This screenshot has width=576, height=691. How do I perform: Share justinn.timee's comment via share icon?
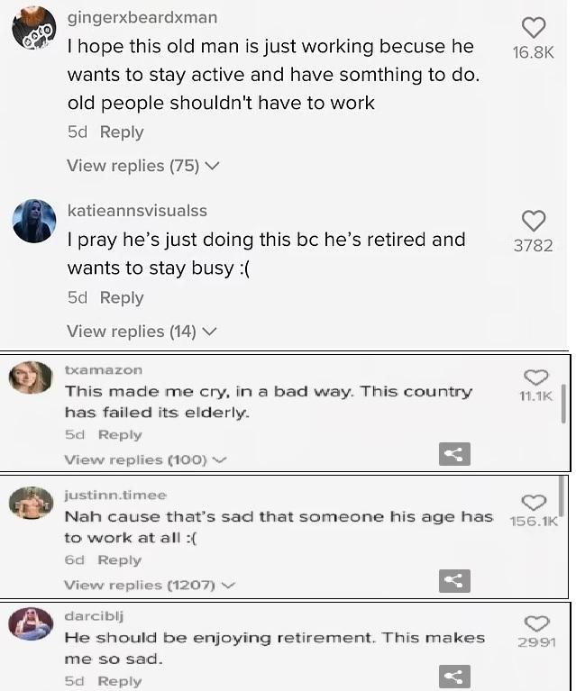click(455, 582)
